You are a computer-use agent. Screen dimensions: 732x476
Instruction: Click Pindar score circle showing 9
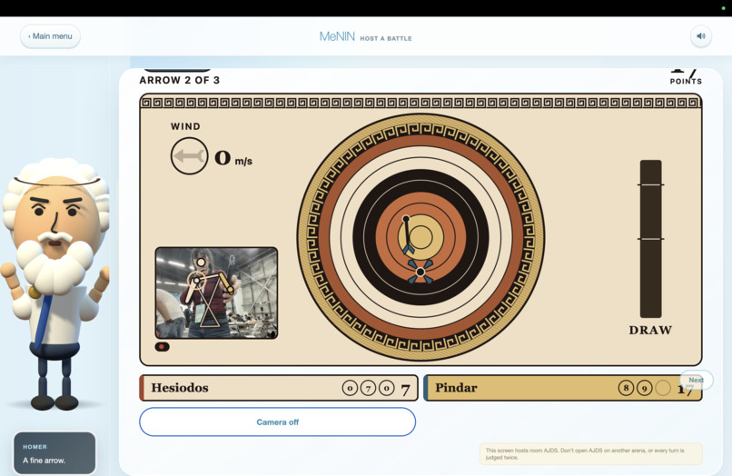tap(644, 388)
